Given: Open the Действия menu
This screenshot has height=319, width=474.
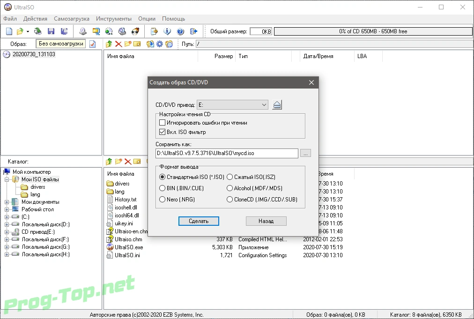Looking at the screenshot, I should 36,19.
